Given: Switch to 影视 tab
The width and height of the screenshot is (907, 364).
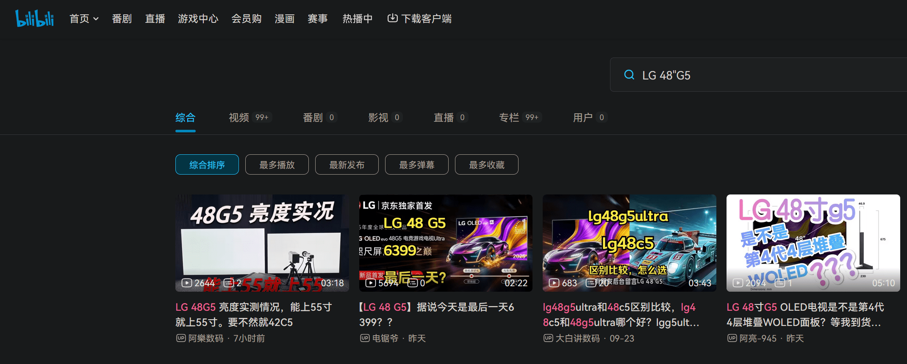Looking at the screenshot, I should (385, 118).
